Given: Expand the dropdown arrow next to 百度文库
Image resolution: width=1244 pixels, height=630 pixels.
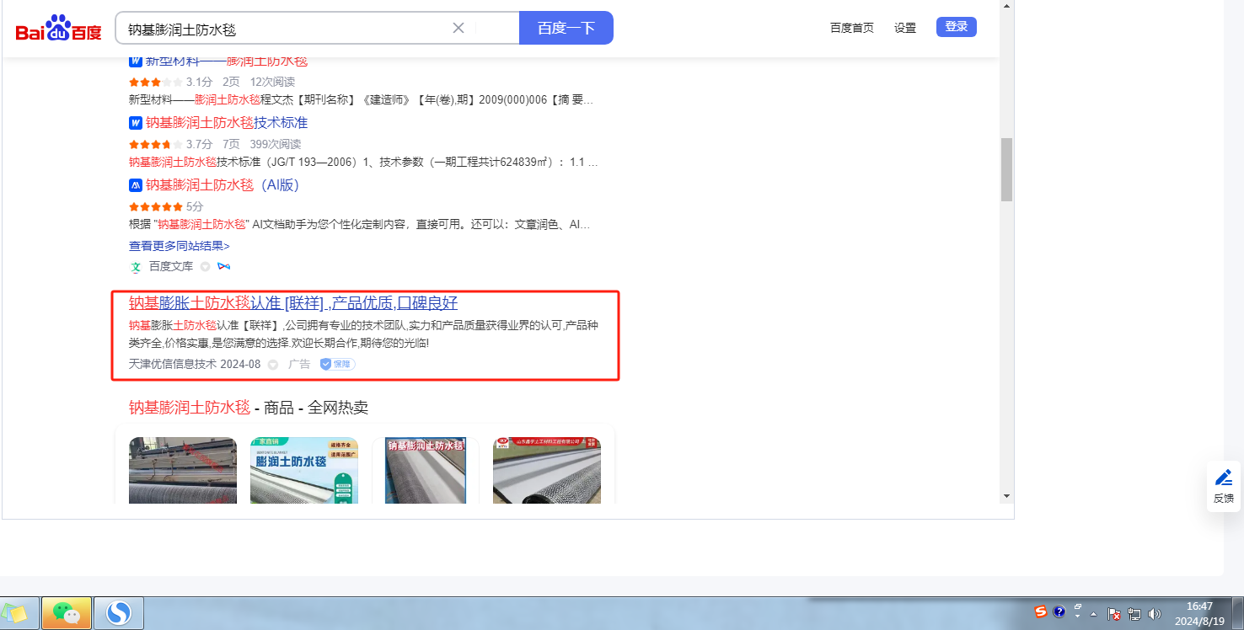Looking at the screenshot, I should click(205, 267).
